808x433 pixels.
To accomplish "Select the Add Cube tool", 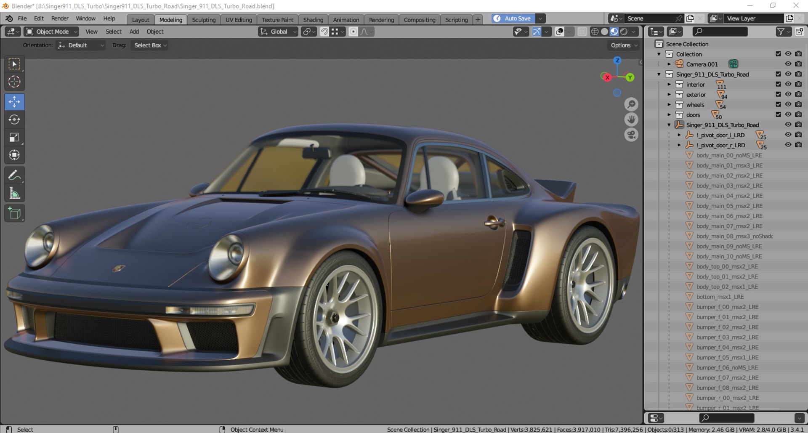I will click(x=14, y=213).
